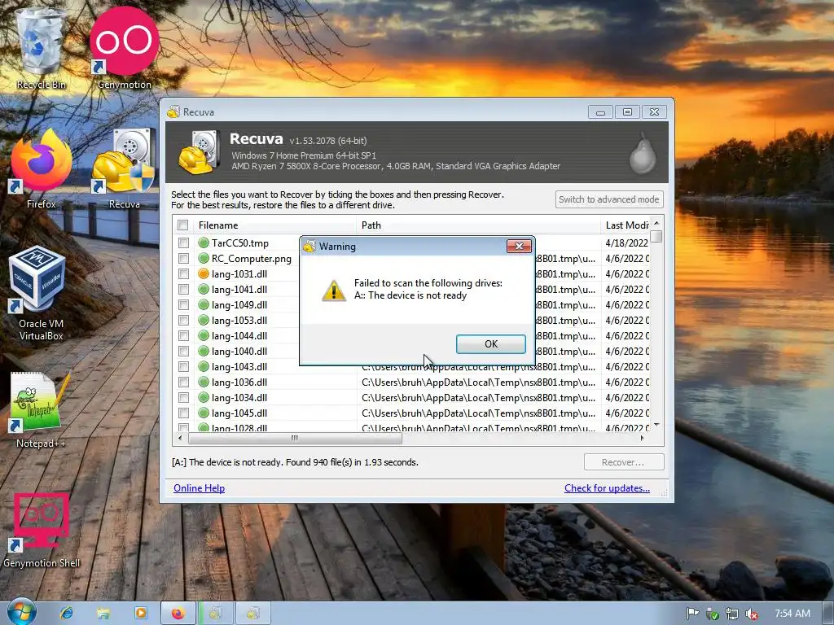Image resolution: width=834 pixels, height=625 pixels.
Task: Click Switch to advanced mode button
Action: click(x=609, y=199)
